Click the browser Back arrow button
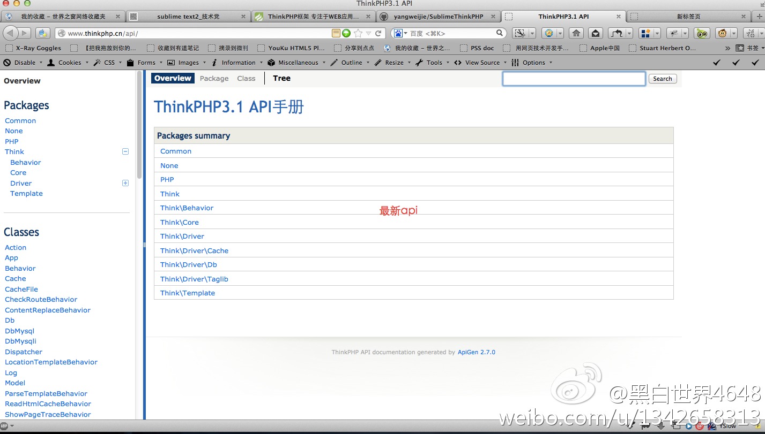This screenshot has width=765, height=434. 11,33
